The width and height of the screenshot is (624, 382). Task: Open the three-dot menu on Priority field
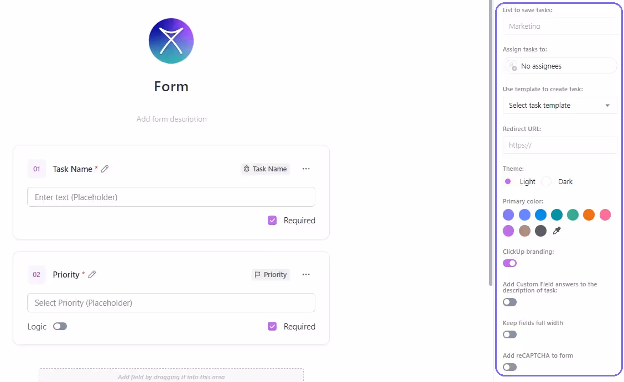tap(306, 274)
